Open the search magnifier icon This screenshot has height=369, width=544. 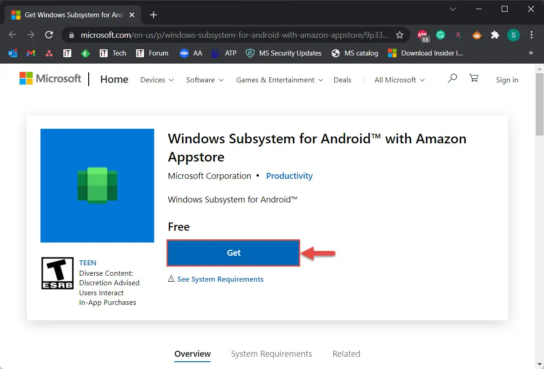click(452, 78)
